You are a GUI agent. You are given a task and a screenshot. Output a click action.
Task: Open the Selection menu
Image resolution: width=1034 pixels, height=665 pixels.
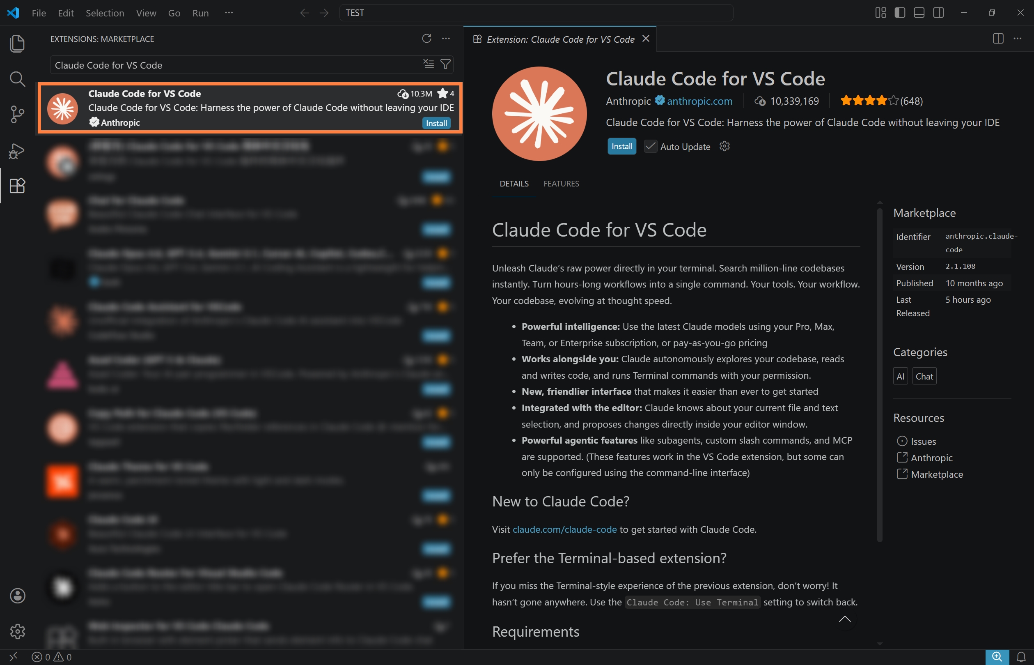pos(105,13)
